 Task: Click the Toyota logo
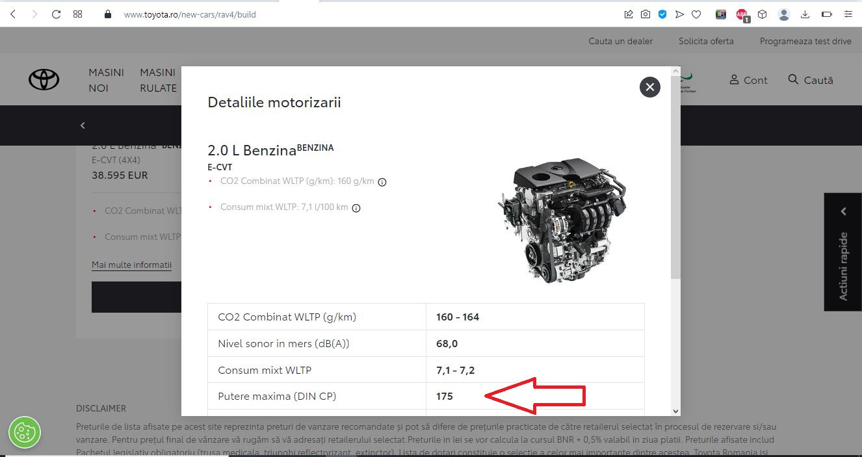pyautogui.click(x=44, y=80)
